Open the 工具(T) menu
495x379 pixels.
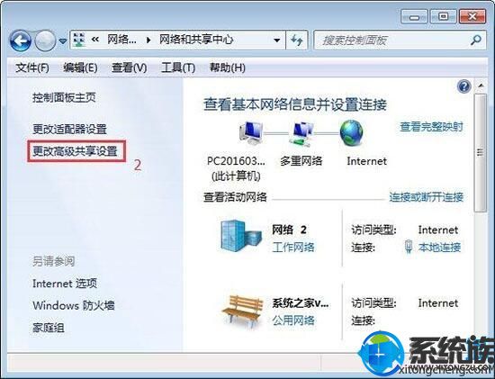coord(178,68)
